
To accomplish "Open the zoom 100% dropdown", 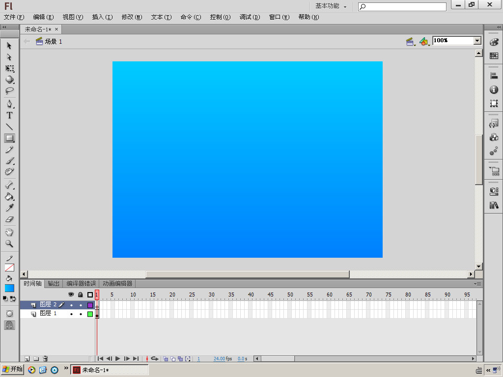I will [477, 41].
